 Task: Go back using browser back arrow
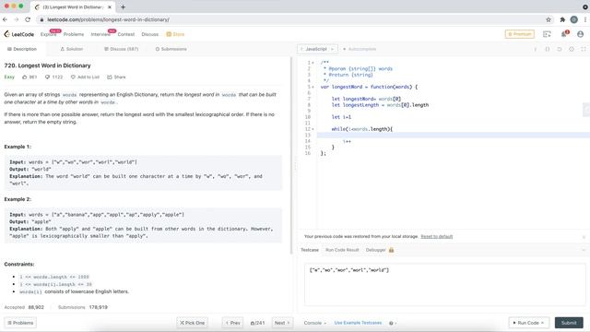5,19
